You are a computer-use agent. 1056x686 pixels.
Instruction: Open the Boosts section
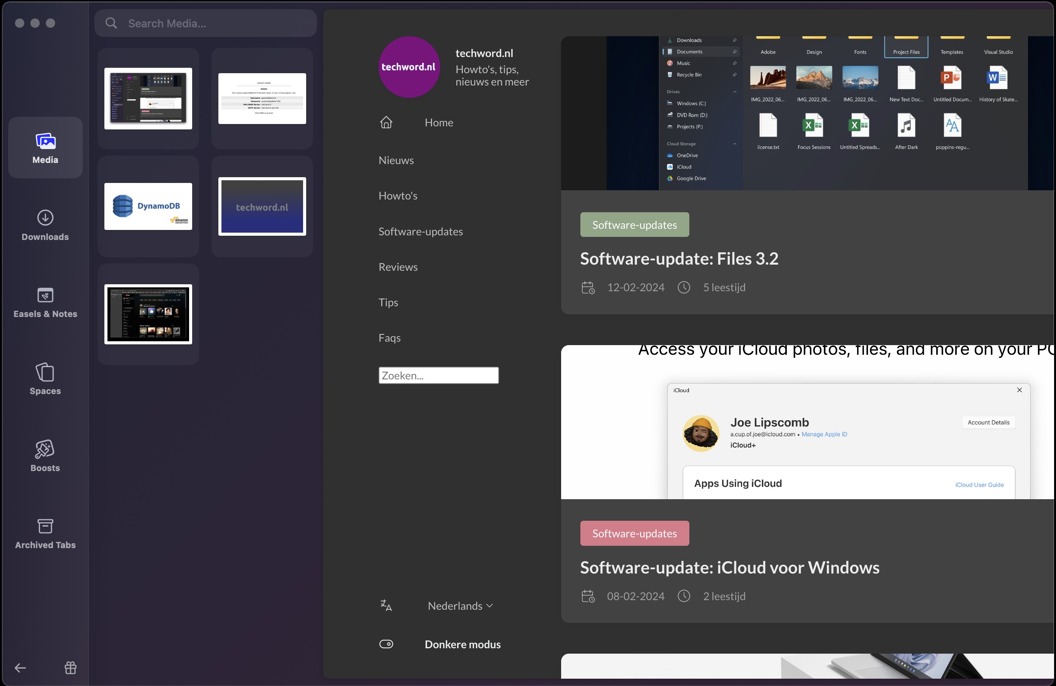(x=45, y=456)
